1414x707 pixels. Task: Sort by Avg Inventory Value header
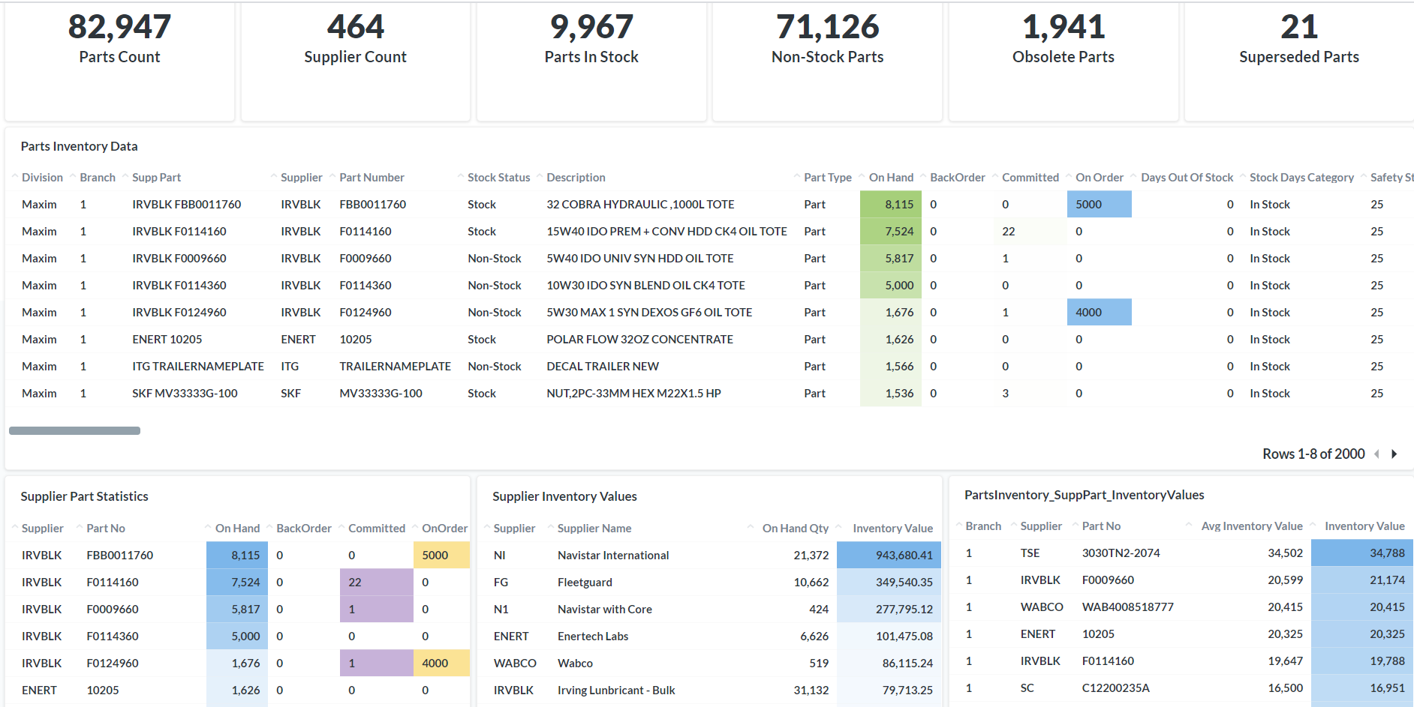click(x=1252, y=526)
